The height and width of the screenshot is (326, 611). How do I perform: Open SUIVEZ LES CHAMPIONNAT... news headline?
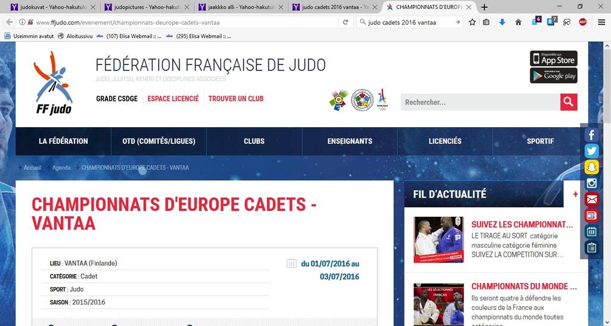(x=522, y=224)
